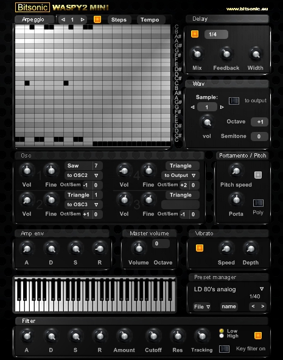Toggle the Filter on/off orange button
The image size is (283, 360).
point(258,336)
